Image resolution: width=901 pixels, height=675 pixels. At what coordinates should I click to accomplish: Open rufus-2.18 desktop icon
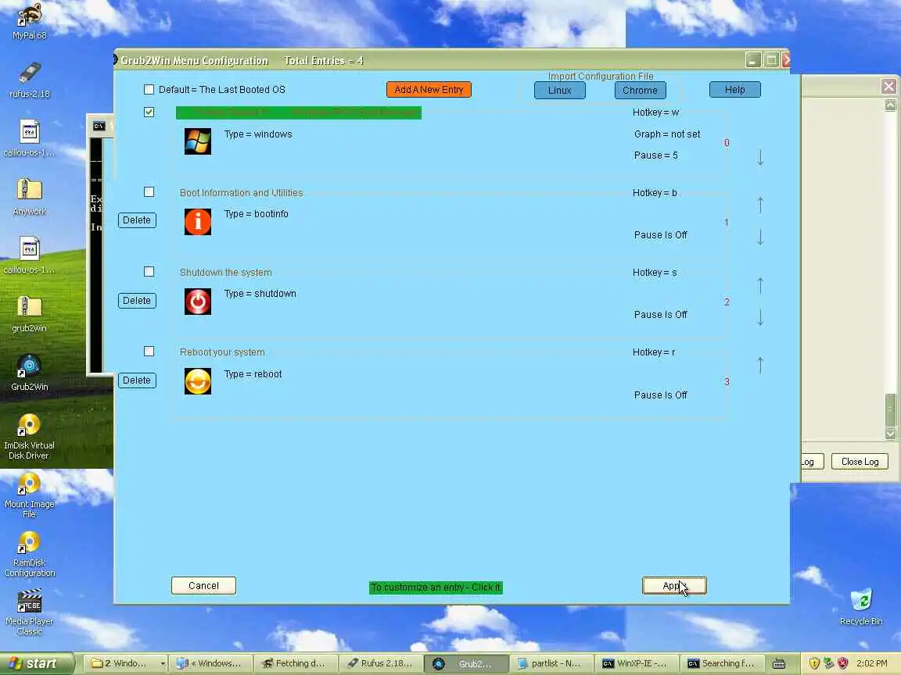pyautogui.click(x=29, y=80)
